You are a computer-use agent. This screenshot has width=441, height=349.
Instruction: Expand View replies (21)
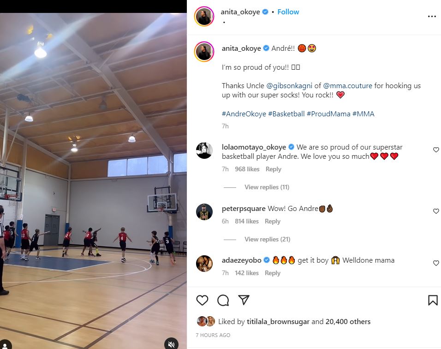pos(267,239)
